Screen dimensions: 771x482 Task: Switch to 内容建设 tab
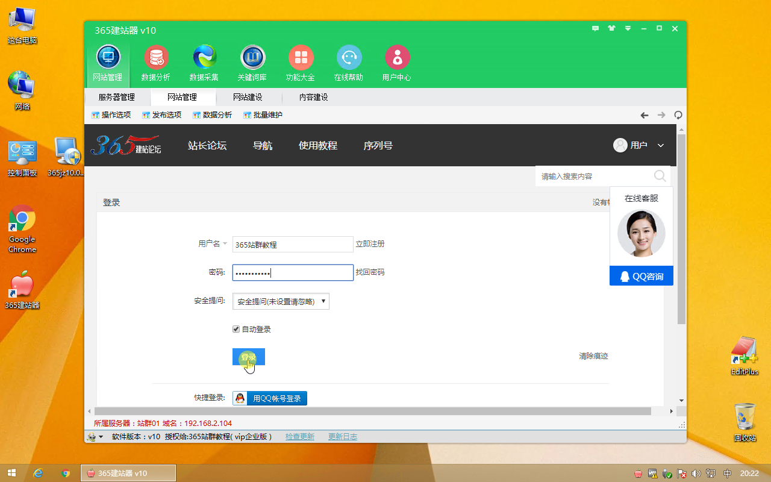(314, 97)
